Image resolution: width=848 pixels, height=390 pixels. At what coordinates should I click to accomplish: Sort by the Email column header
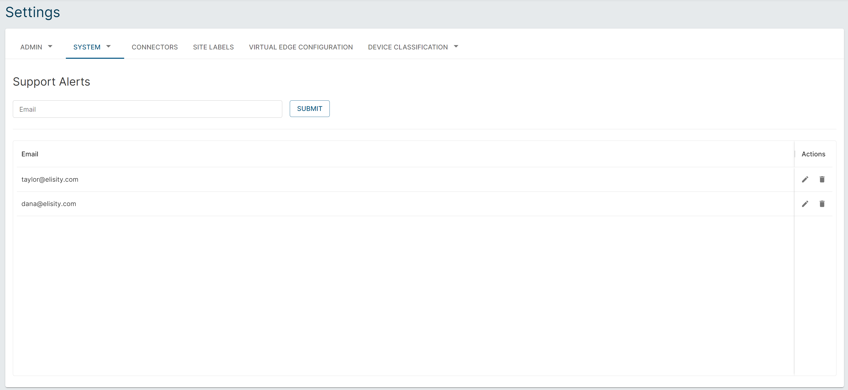30,154
